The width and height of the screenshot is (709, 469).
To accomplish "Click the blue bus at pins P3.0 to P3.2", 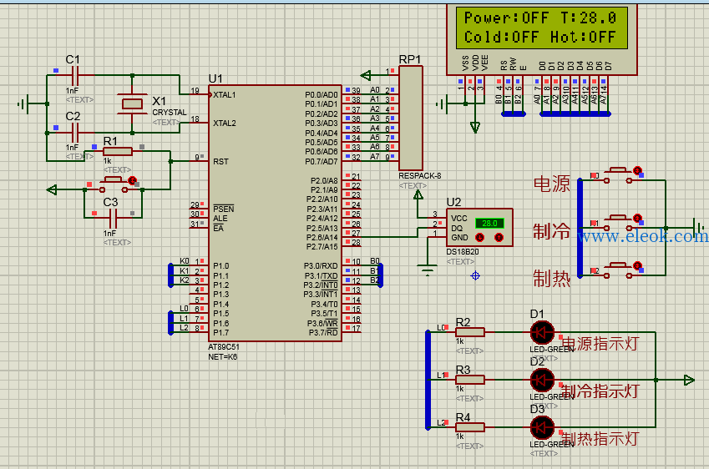I will pyautogui.click(x=380, y=275).
